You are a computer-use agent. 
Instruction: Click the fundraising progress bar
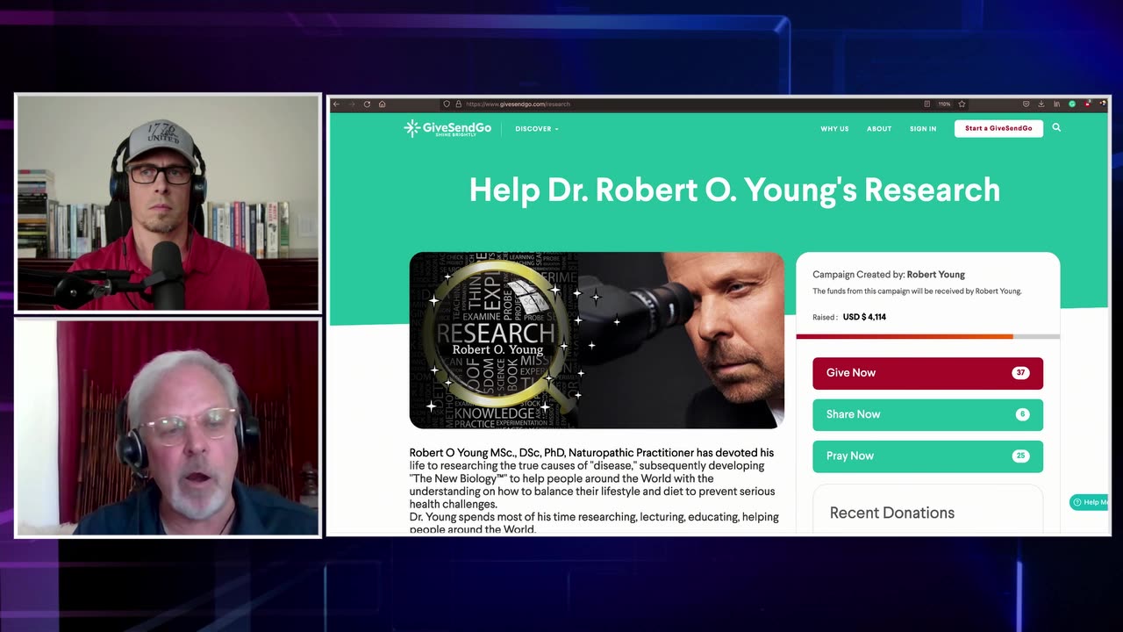click(927, 336)
